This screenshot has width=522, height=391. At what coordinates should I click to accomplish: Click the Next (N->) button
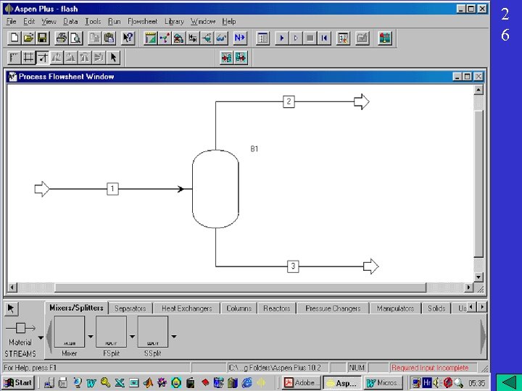click(240, 38)
